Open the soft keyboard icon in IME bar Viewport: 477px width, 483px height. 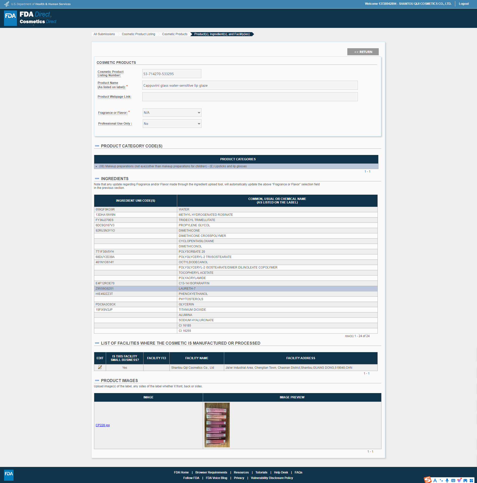coord(453,480)
